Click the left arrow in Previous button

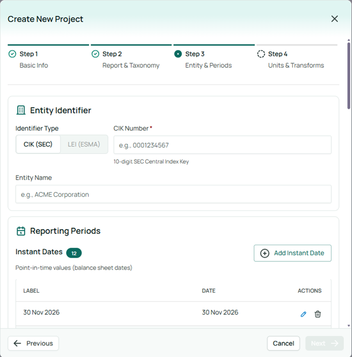17,343
